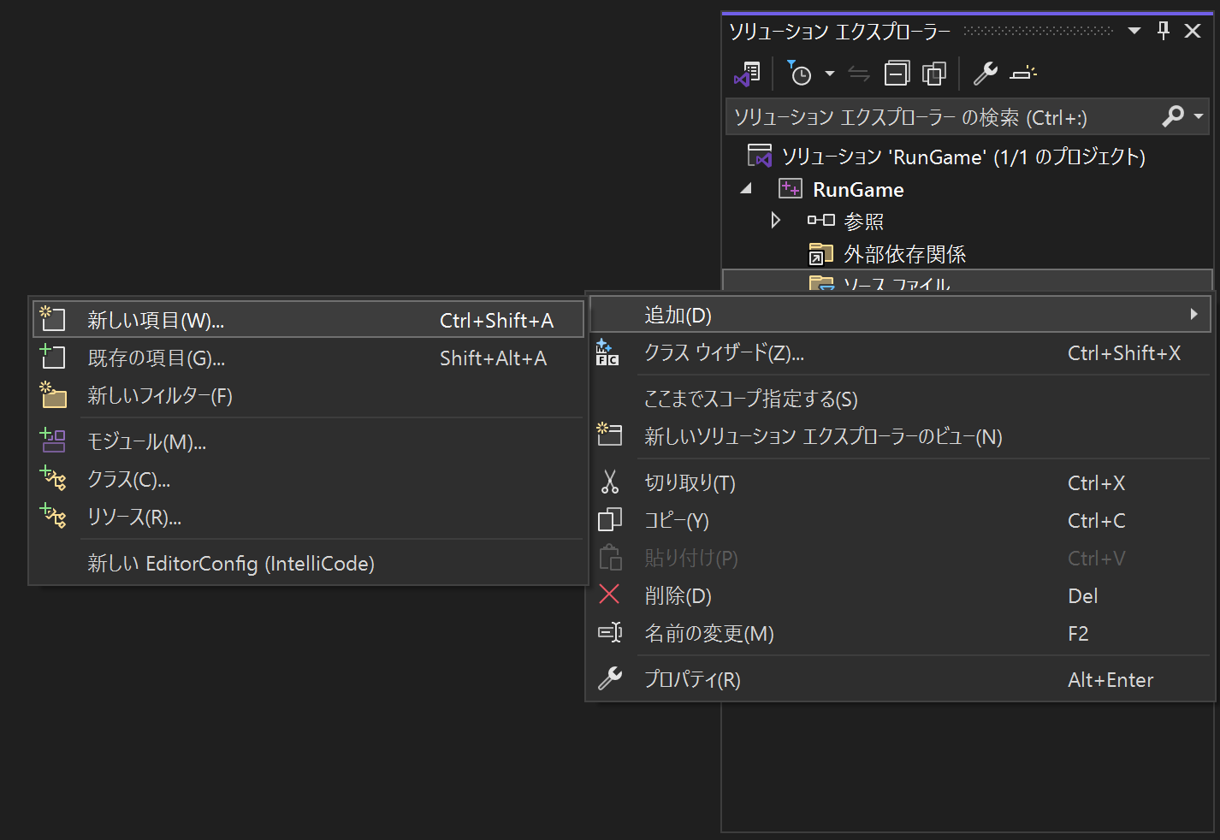Image resolution: width=1220 pixels, height=840 pixels.
Task: Toggle the Preview Selected Items icon
Action: (1022, 74)
